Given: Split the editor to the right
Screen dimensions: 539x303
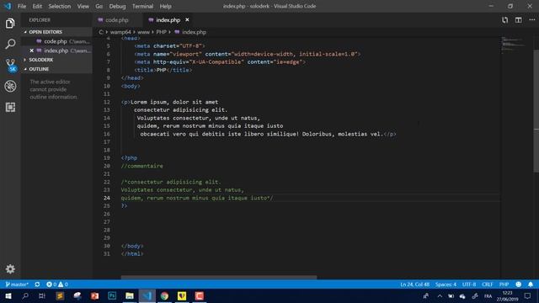Looking at the screenshot, I should (x=519, y=20).
